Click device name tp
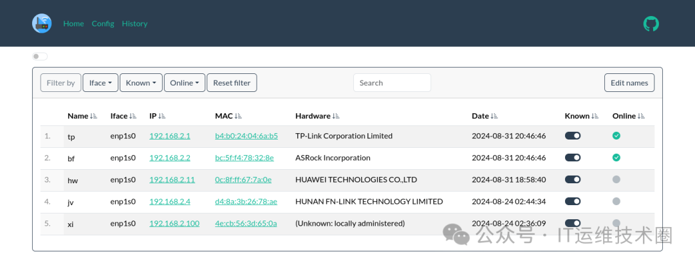 click(x=71, y=137)
